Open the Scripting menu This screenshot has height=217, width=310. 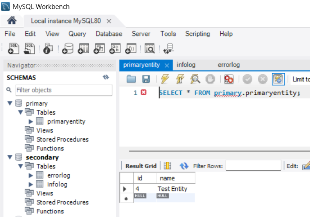[x=197, y=34]
